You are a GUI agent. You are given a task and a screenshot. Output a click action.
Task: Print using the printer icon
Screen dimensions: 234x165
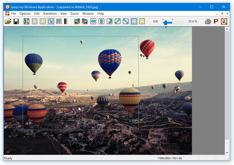click(x=208, y=21)
